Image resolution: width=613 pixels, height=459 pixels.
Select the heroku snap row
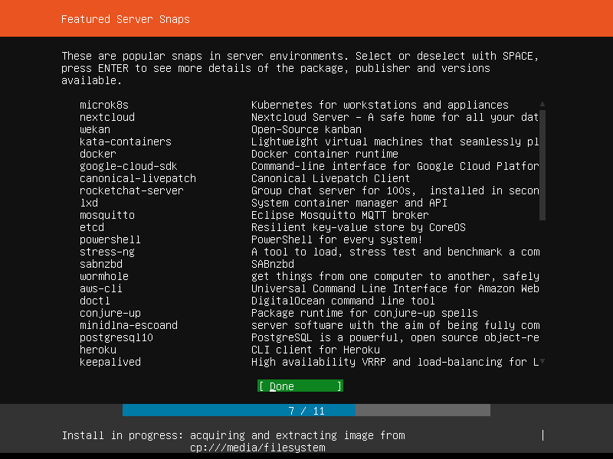click(x=300, y=350)
